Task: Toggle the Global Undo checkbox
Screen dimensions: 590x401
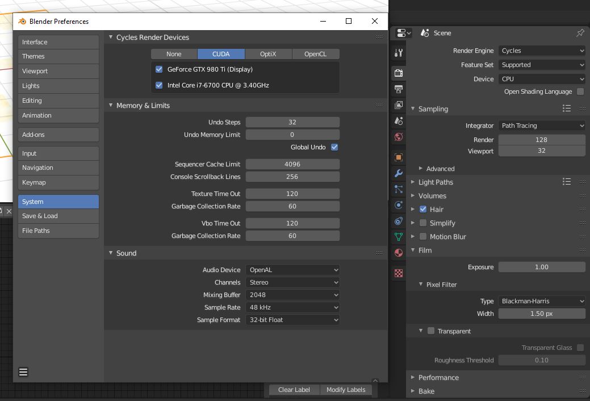Action: [334, 147]
